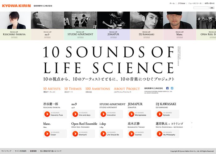216x154 pixels.
Task: Click the i-dep artist heading
Action: click(x=103, y=124)
